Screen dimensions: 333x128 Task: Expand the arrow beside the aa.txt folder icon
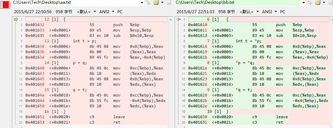[162, 3]
